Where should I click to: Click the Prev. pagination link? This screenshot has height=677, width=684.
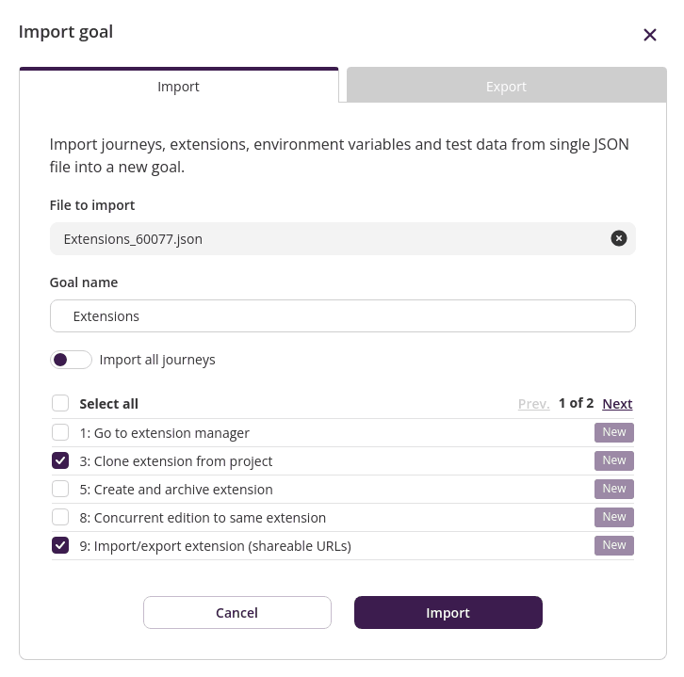[533, 403]
